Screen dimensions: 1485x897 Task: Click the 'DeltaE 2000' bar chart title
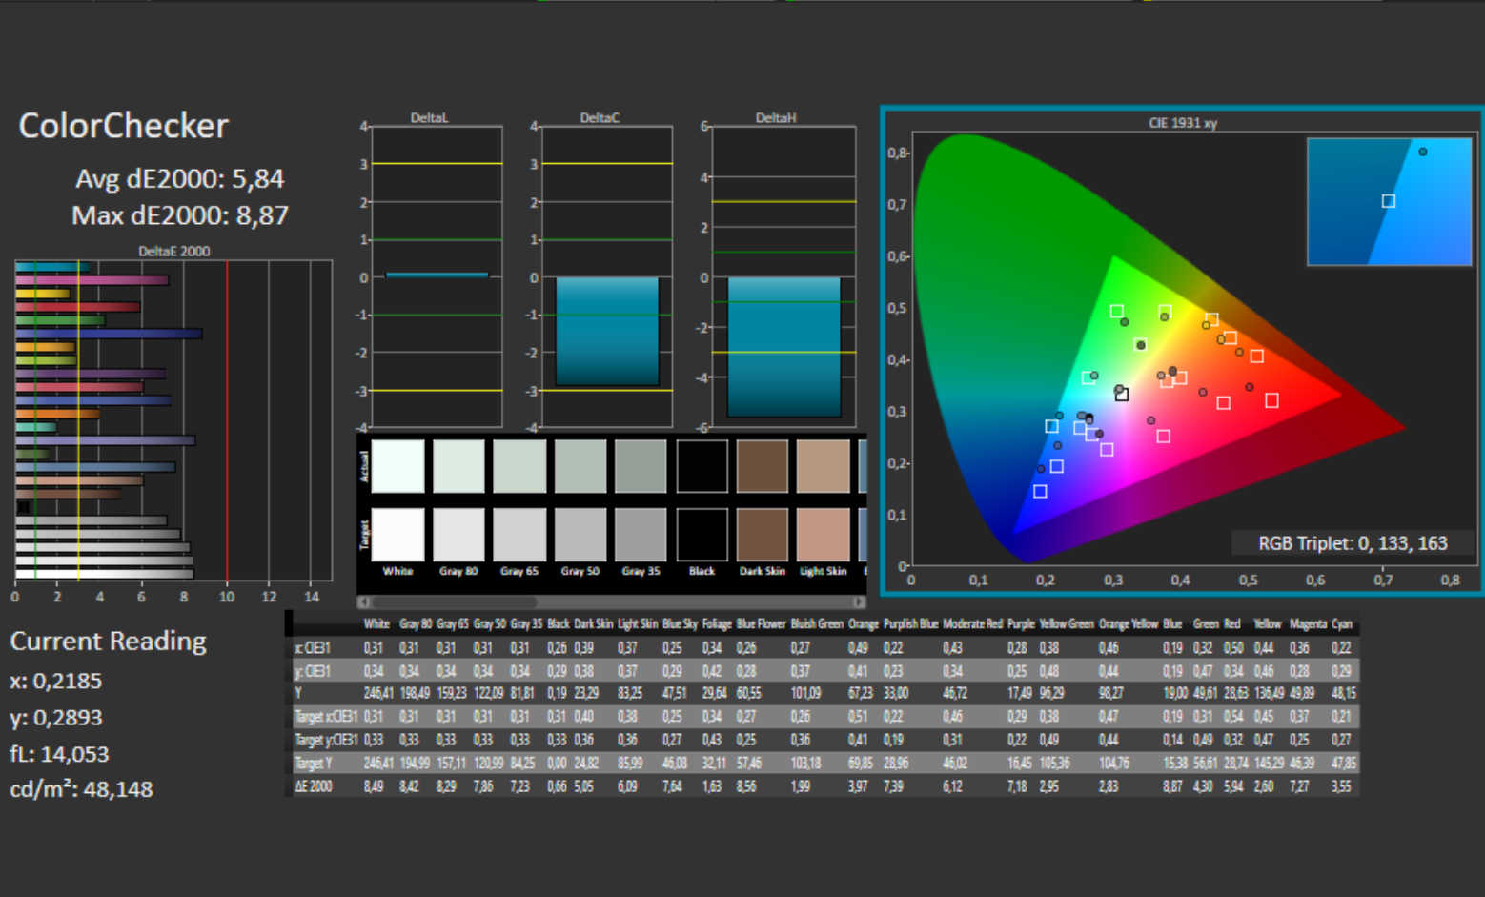(x=174, y=252)
